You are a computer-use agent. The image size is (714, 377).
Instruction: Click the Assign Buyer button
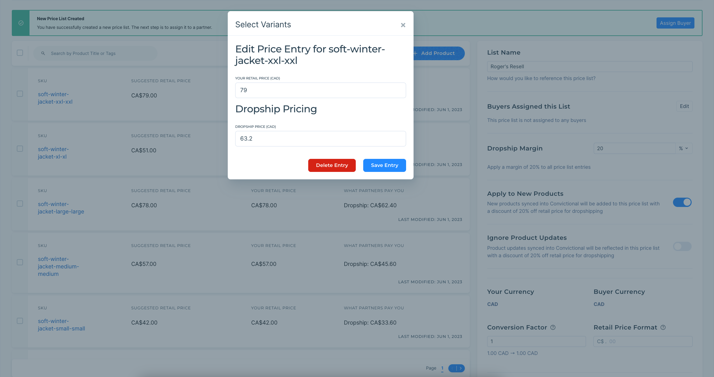pyautogui.click(x=675, y=23)
